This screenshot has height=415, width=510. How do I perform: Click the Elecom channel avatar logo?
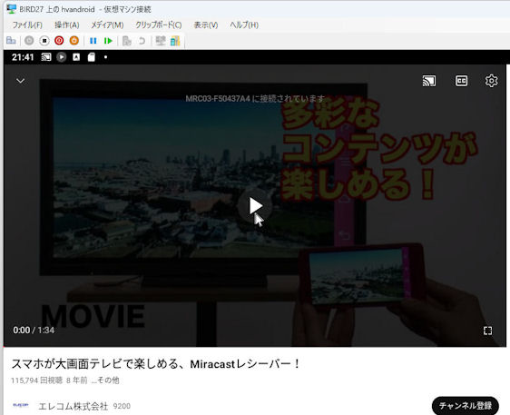pos(21,406)
